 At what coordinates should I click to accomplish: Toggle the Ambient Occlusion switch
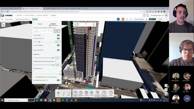click(59, 38)
